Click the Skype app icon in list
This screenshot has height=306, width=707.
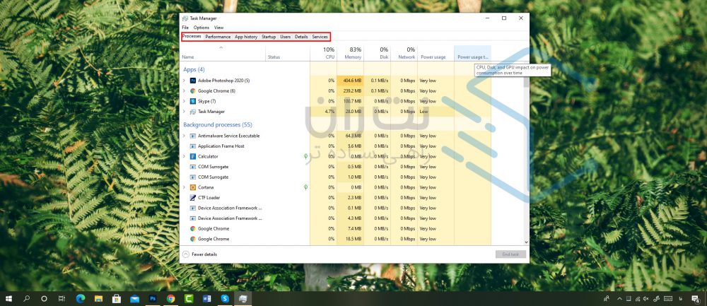[x=192, y=101]
